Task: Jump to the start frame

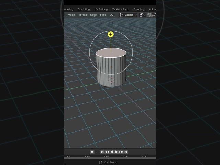Action: tap(102, 152)
